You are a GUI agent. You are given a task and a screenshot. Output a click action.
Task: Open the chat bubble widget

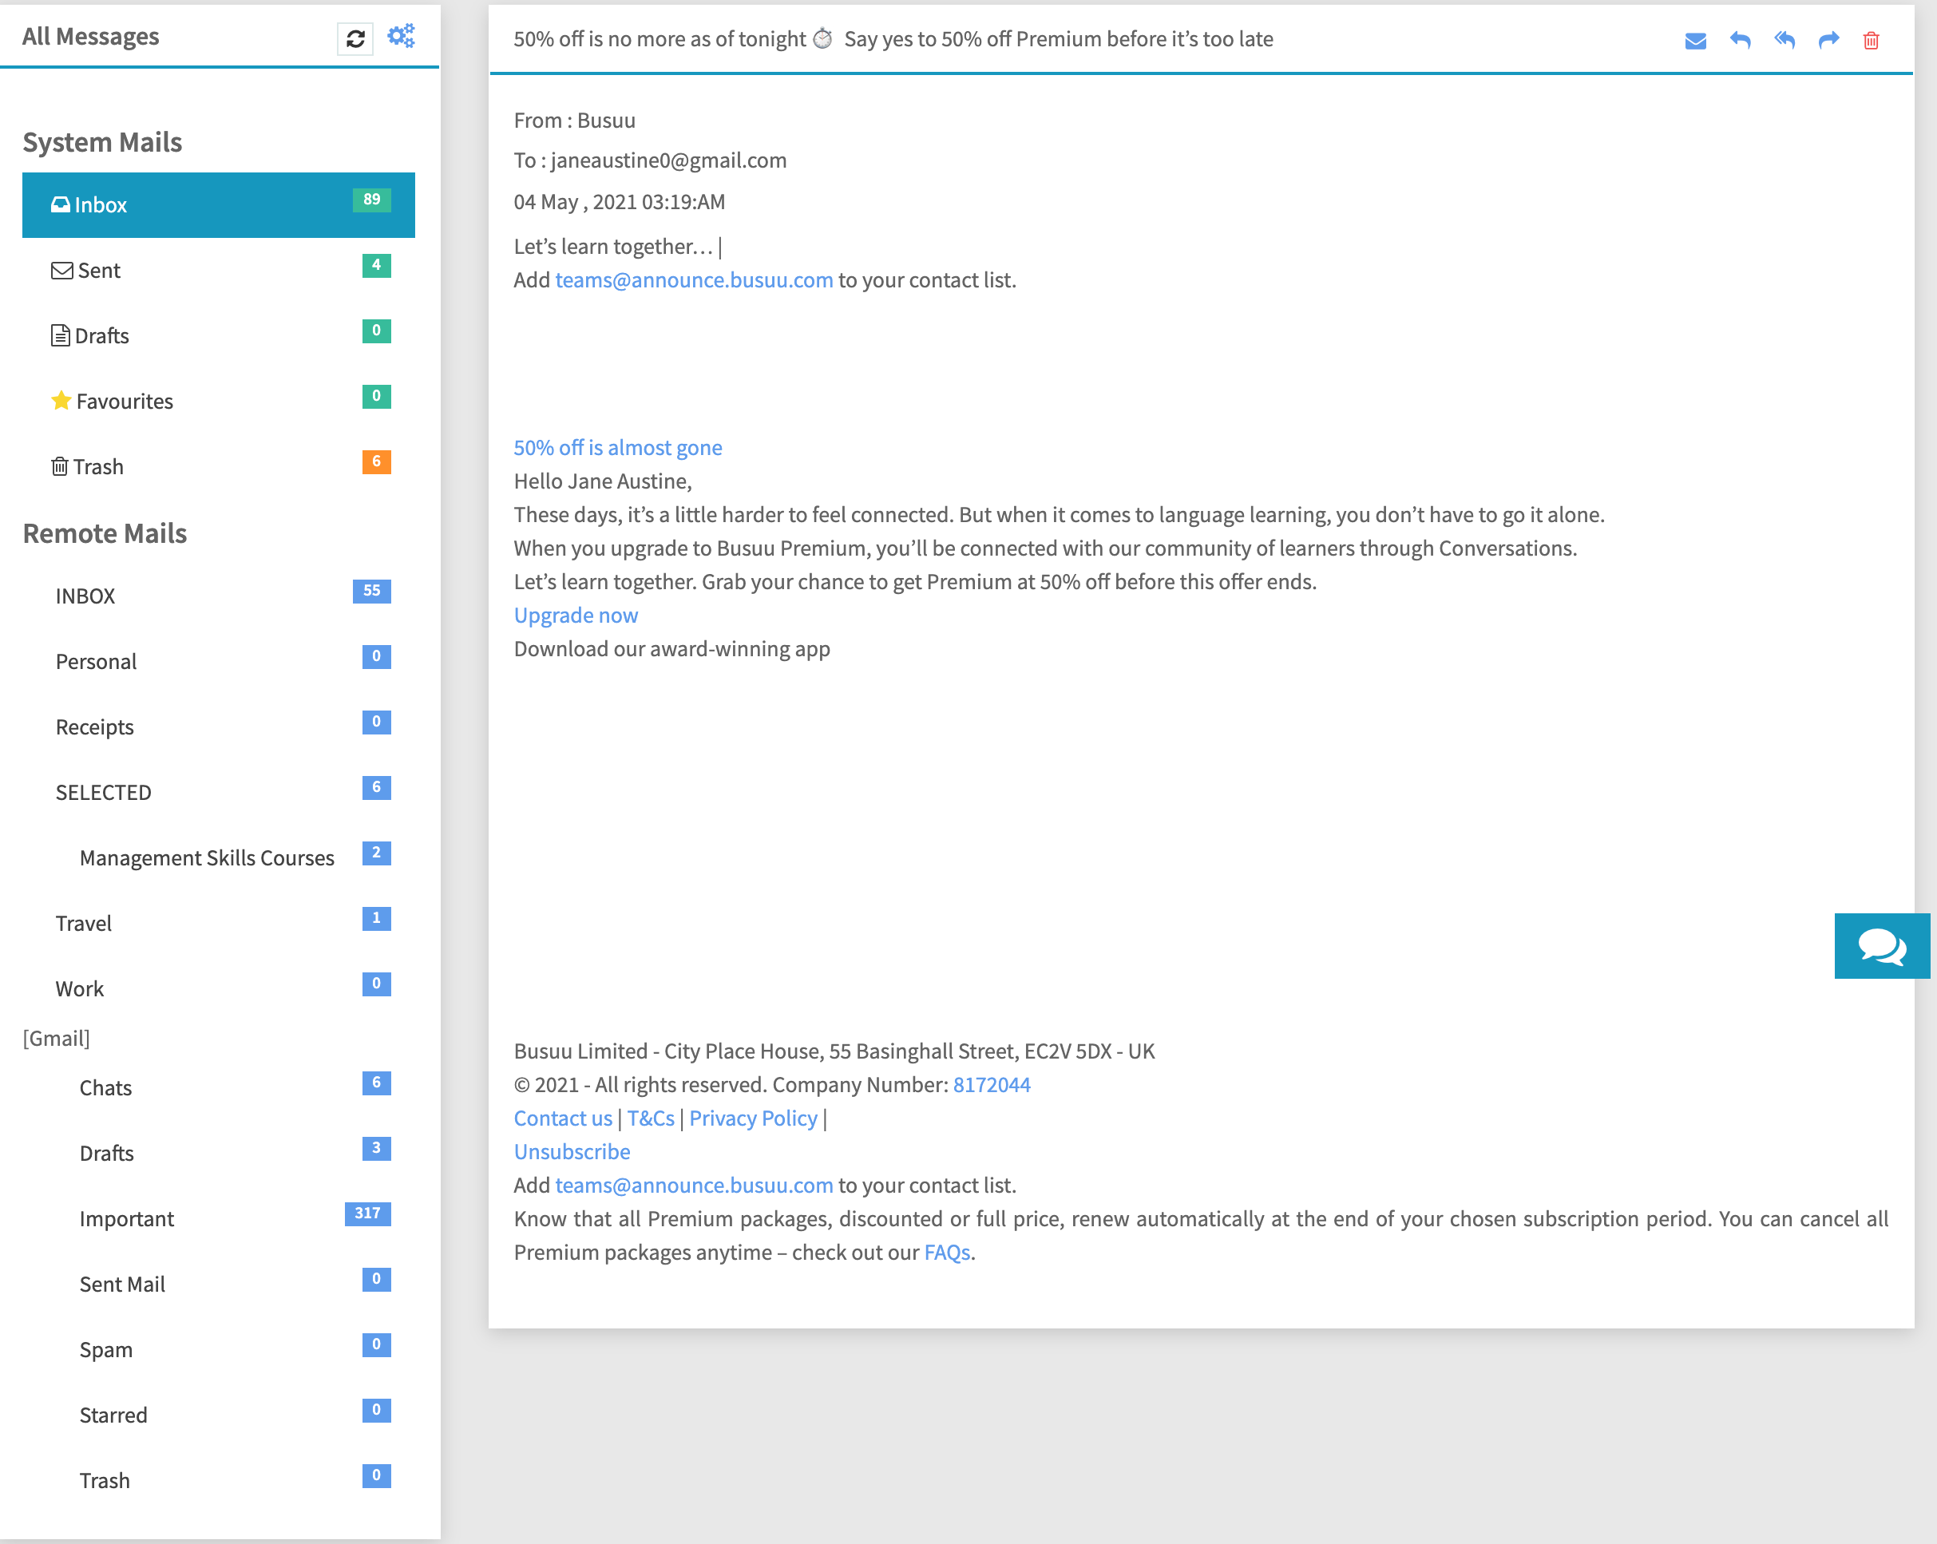click(x=1881, y=946)
